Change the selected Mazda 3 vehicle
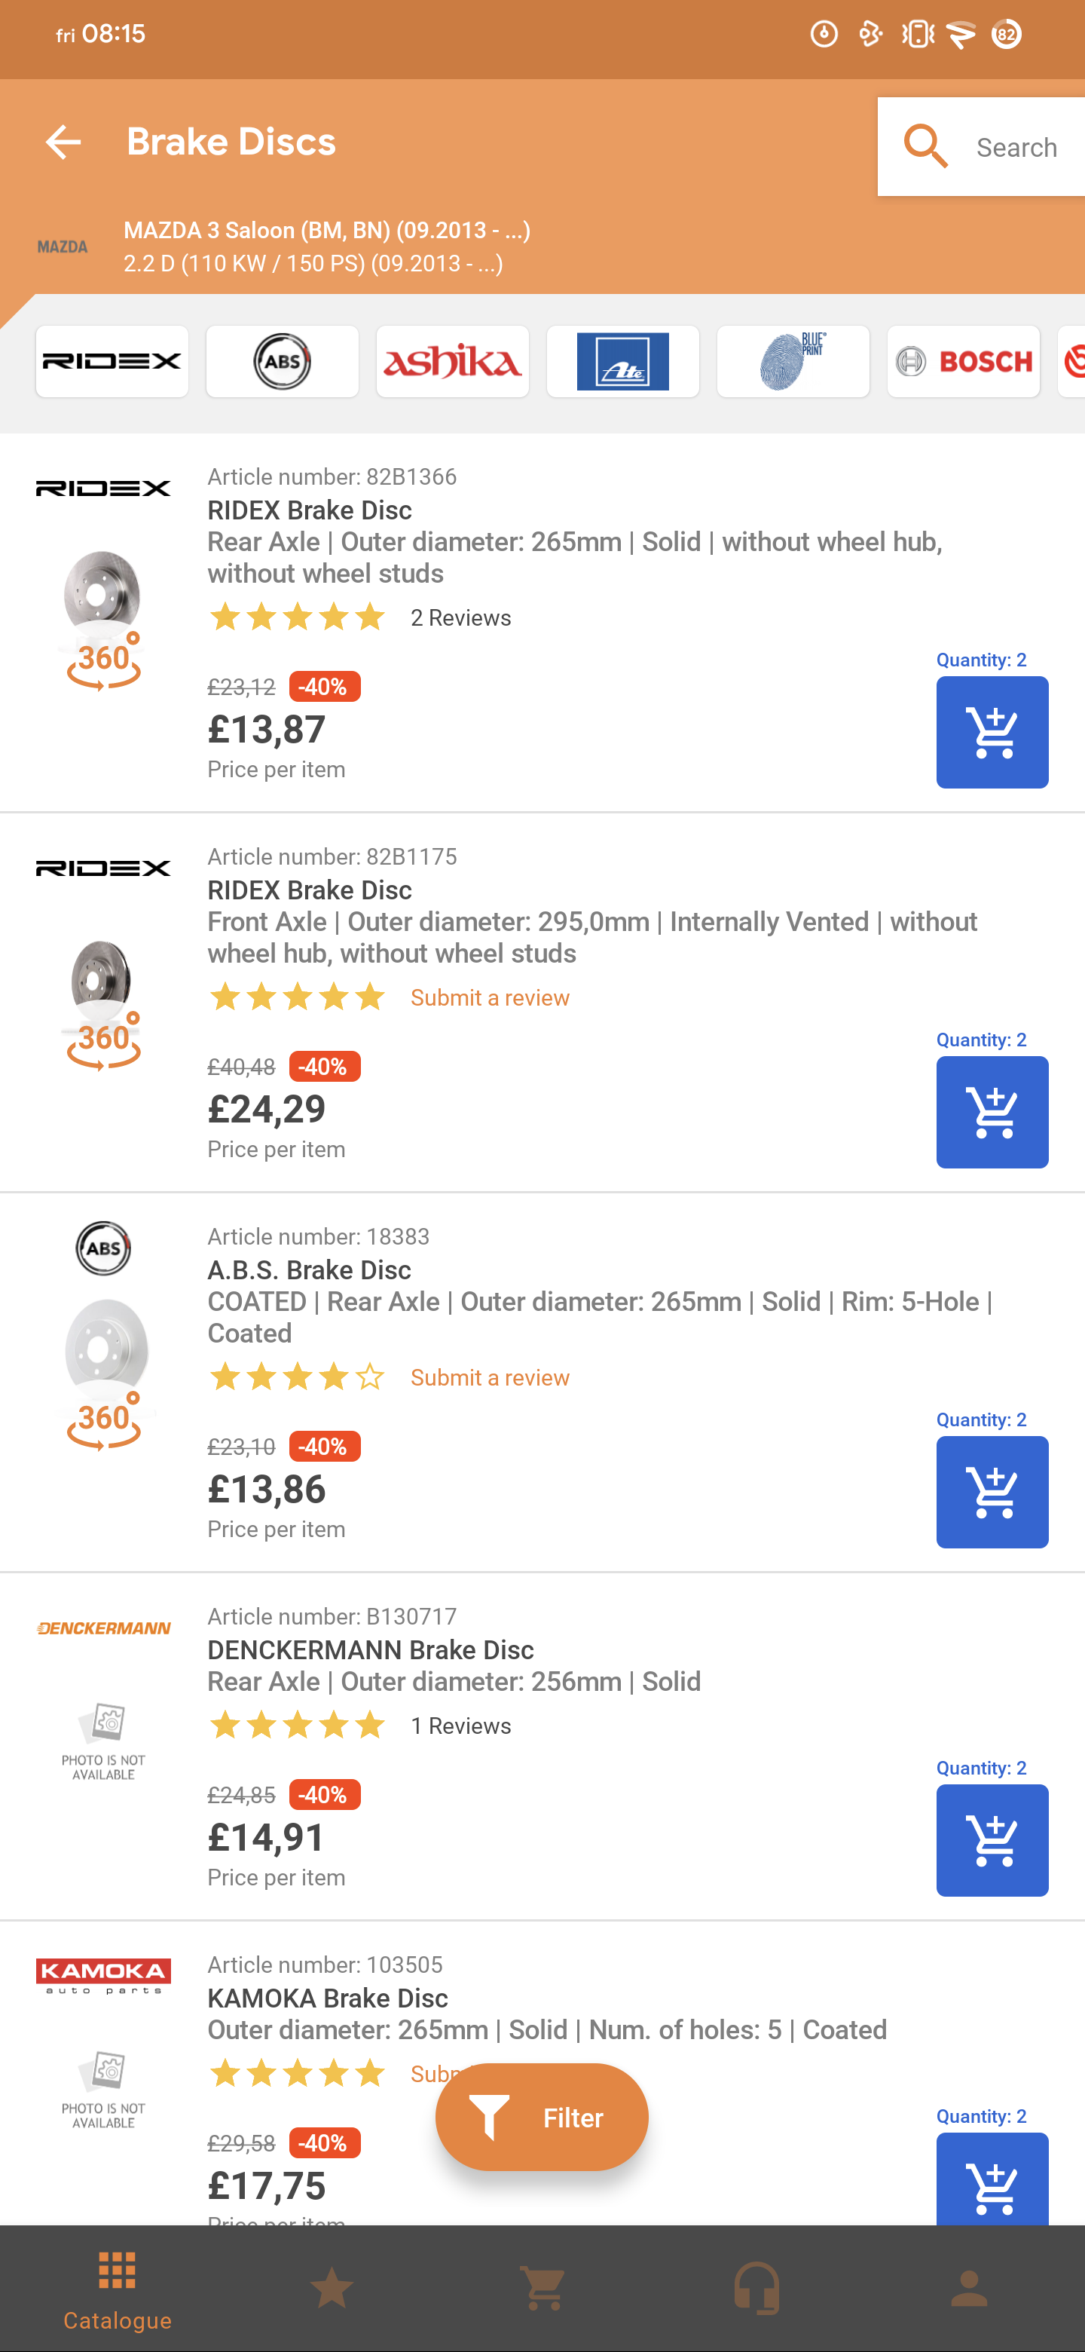The height and width of the screenshot is (2352, 1085). [325, 247]
